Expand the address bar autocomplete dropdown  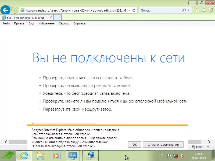(x=129, y=10)
